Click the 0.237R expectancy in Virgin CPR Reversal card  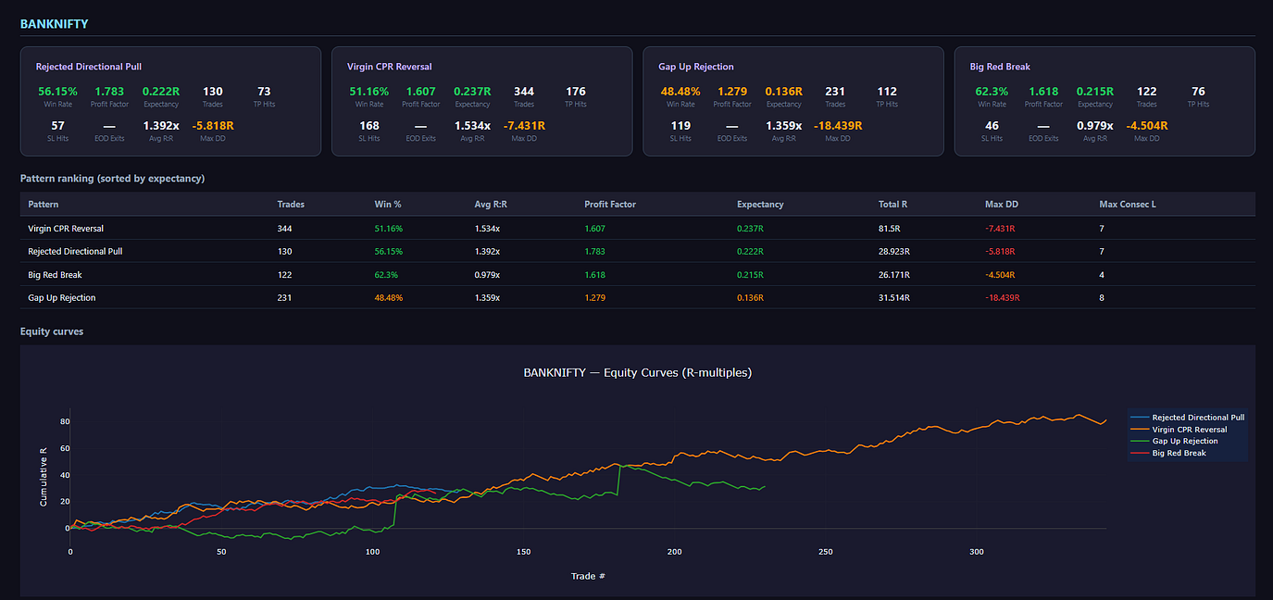tap(472, 92)
